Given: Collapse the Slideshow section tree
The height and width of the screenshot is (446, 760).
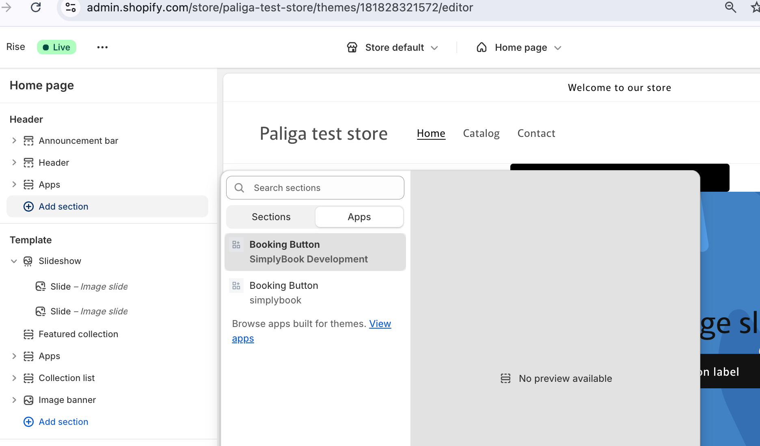Looking at the screenshot, I should pos(14,261).
